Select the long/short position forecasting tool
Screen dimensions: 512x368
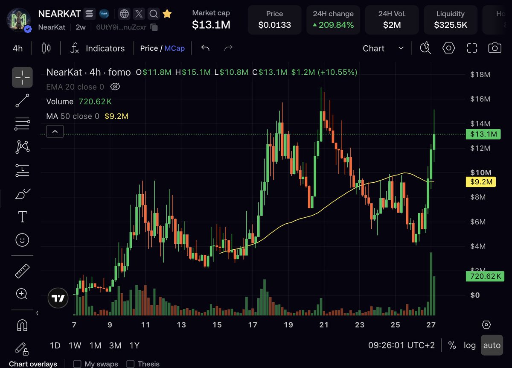[22, 170]
